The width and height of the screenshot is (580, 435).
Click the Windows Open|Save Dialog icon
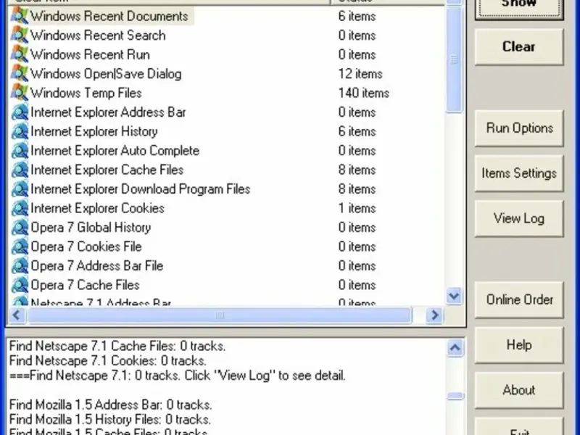[20, 74]
